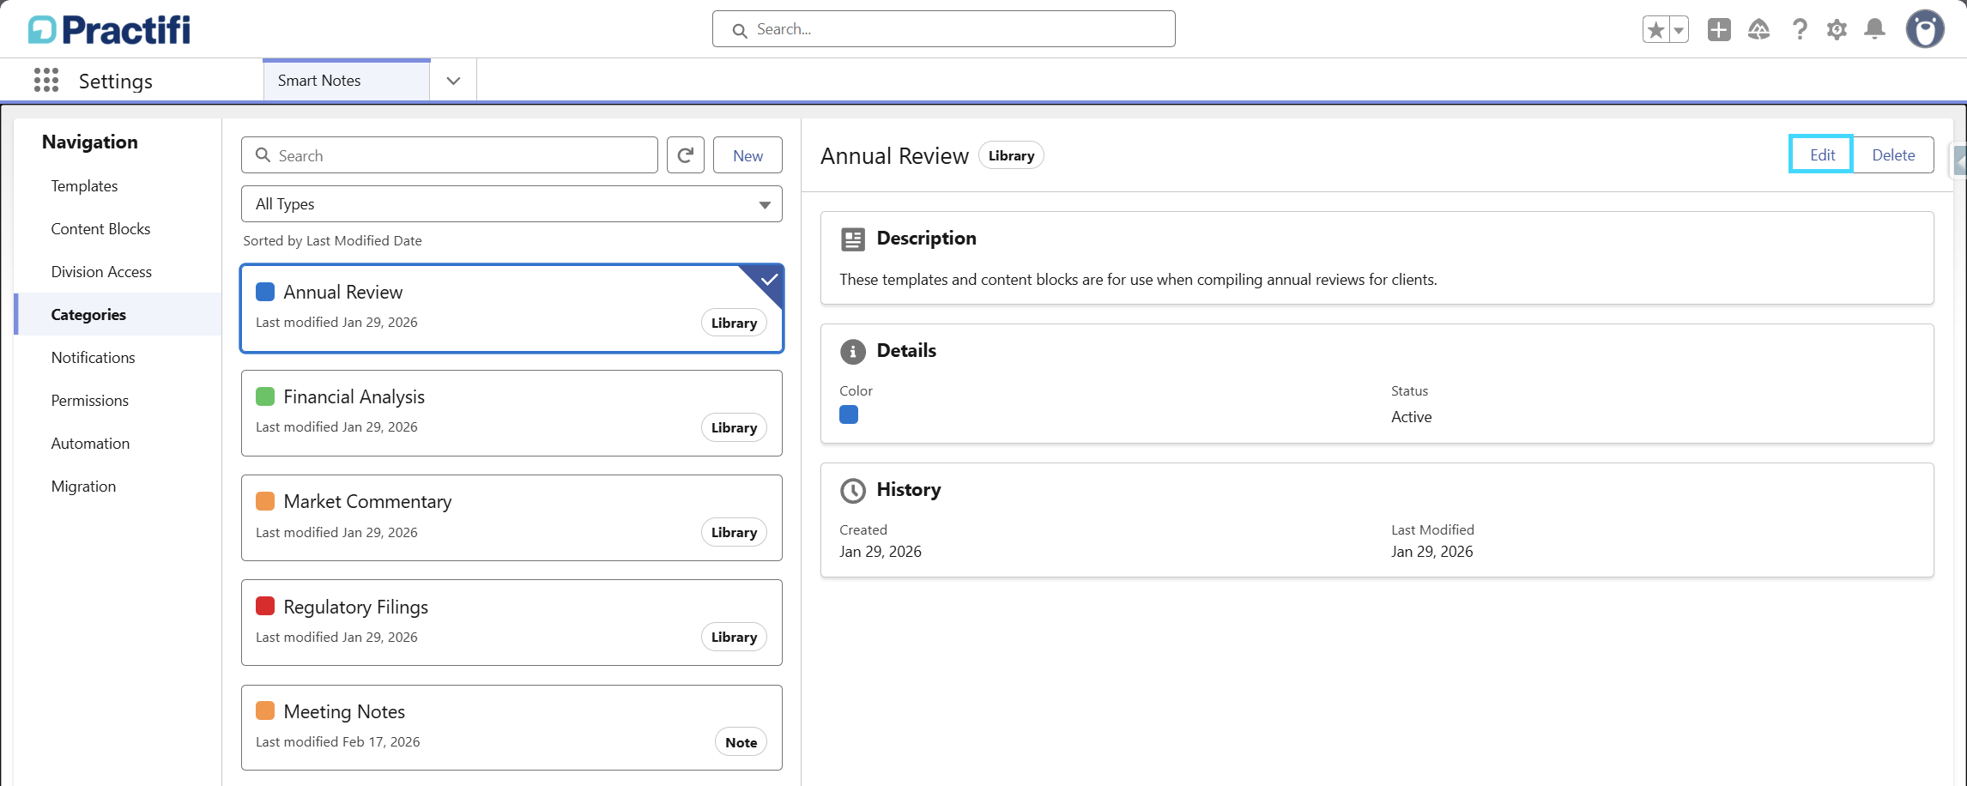Go to Content Blocks in Navigation
Viewport: 1967px width, 786px height.
click(100, 229)
